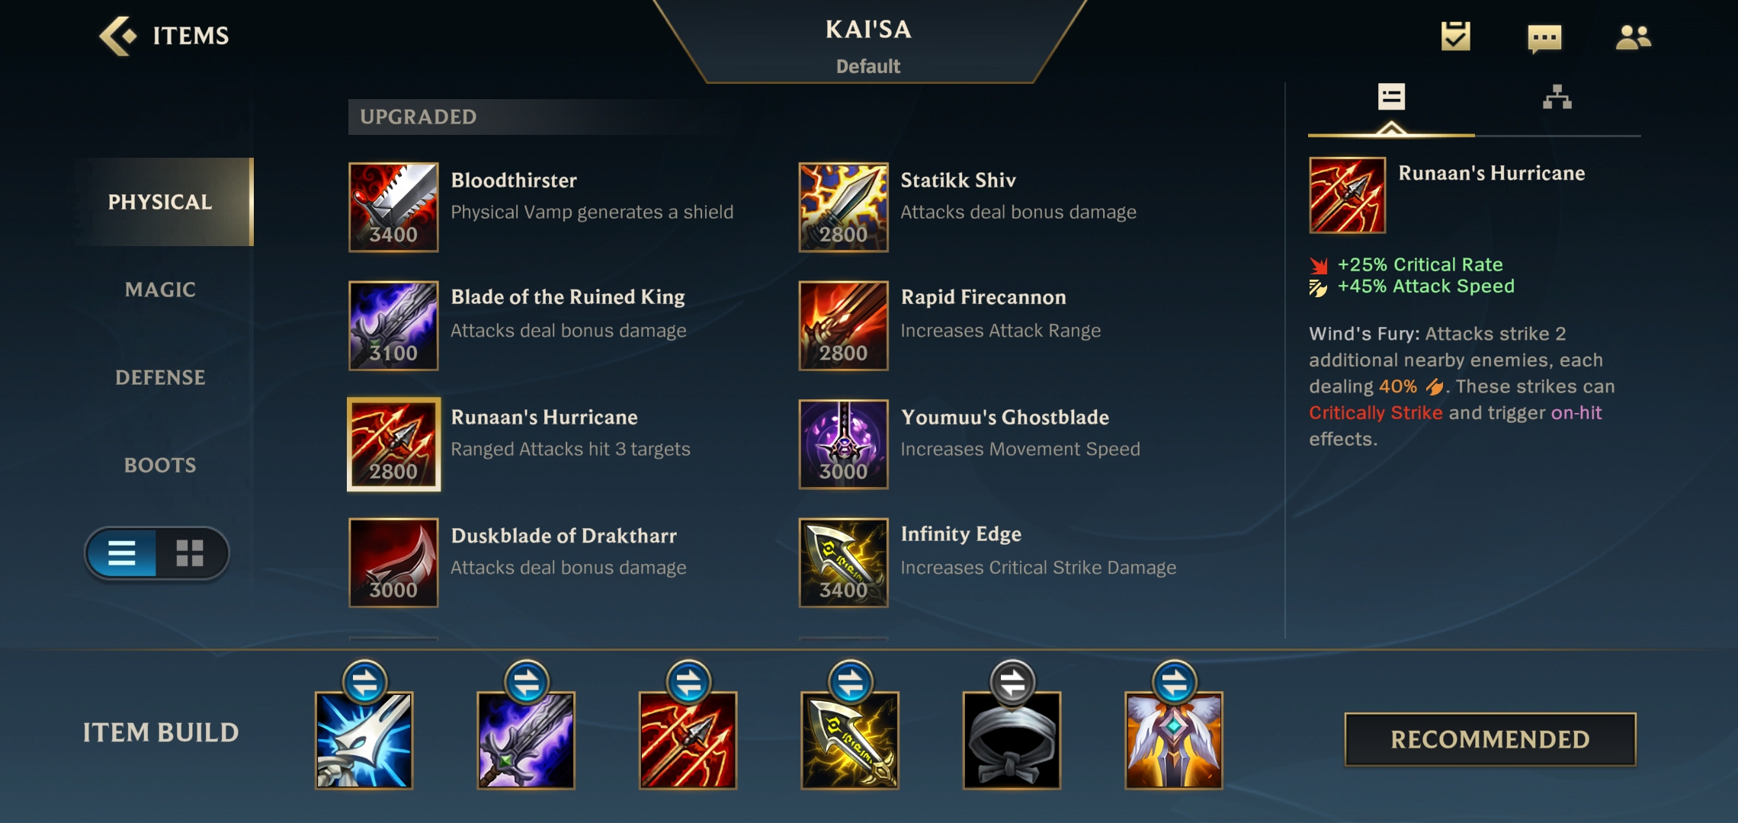The image size is (1738, 823).
Task: Swap the first item build slot
Action: click(364, 682)
